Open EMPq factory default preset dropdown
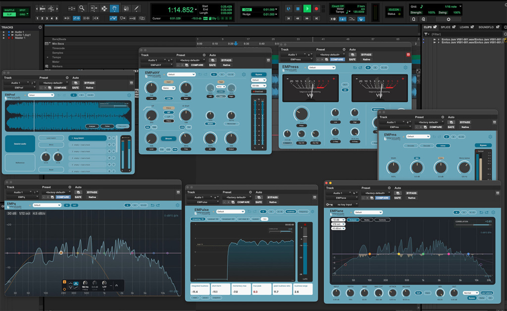Screen dimensions: 507x311 55,192
